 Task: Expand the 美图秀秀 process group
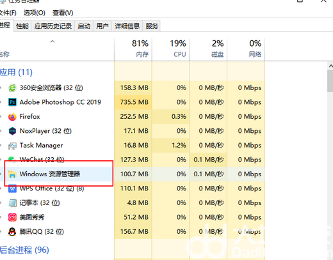[x=1, y=217]
